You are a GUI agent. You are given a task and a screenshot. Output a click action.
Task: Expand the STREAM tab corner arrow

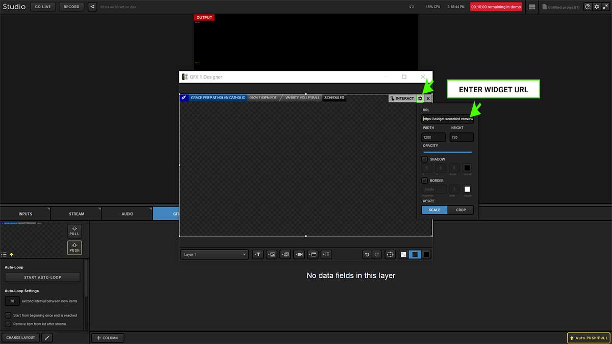coord(99,209)
